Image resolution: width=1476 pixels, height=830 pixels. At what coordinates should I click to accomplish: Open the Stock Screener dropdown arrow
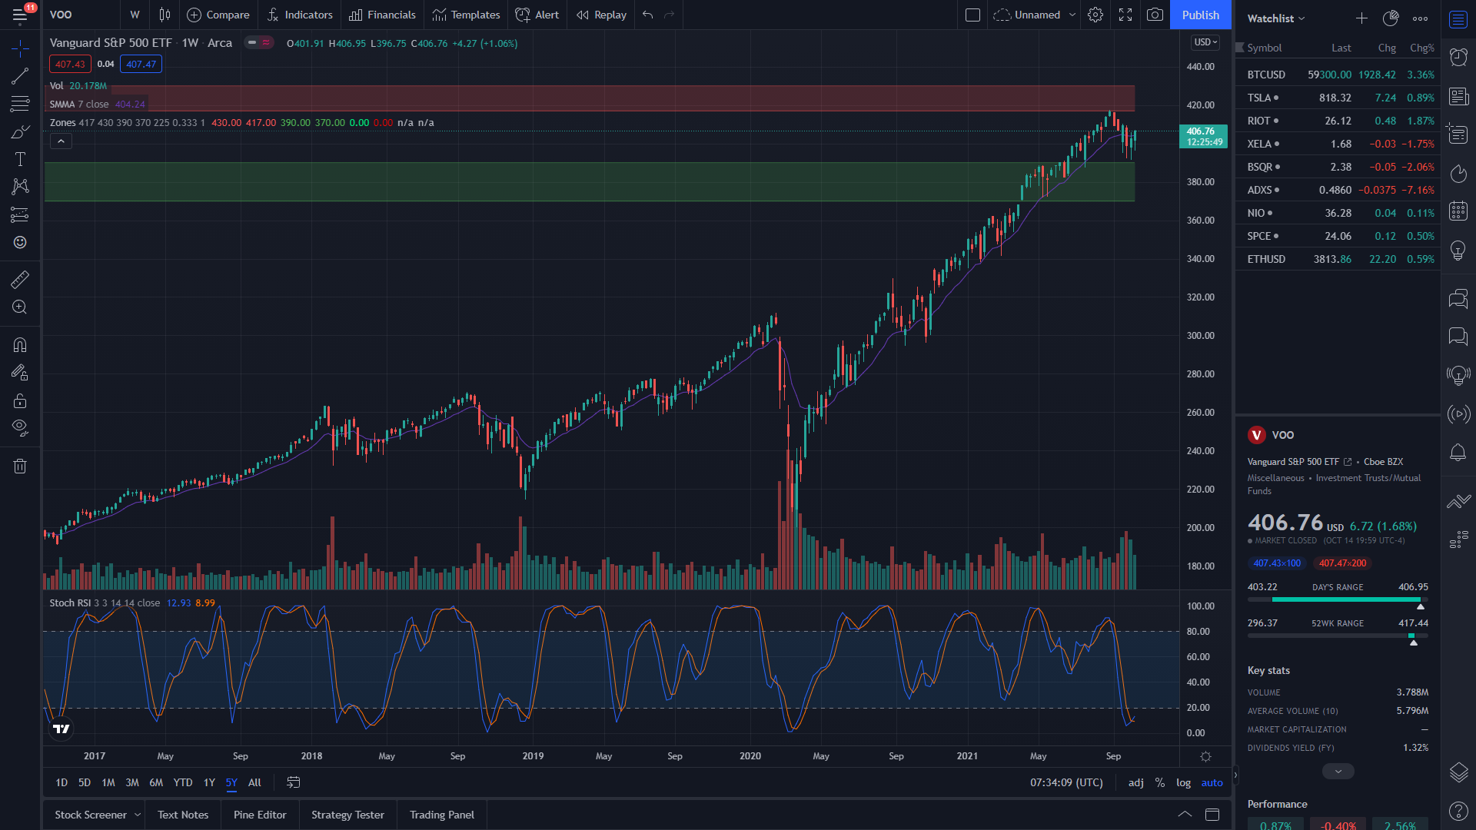tap(138, 815)
